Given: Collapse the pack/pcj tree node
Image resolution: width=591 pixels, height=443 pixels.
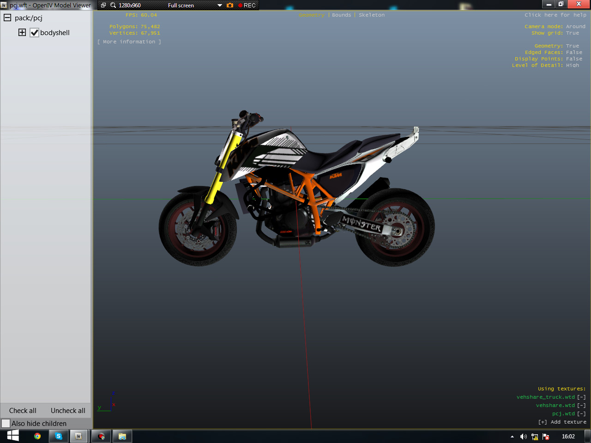Looking at the screenshot, I should [7, 18].
